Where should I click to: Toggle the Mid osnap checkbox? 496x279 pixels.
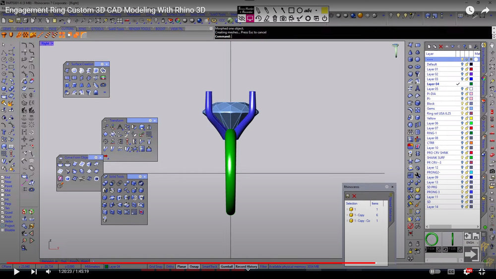tap(2, 191)
